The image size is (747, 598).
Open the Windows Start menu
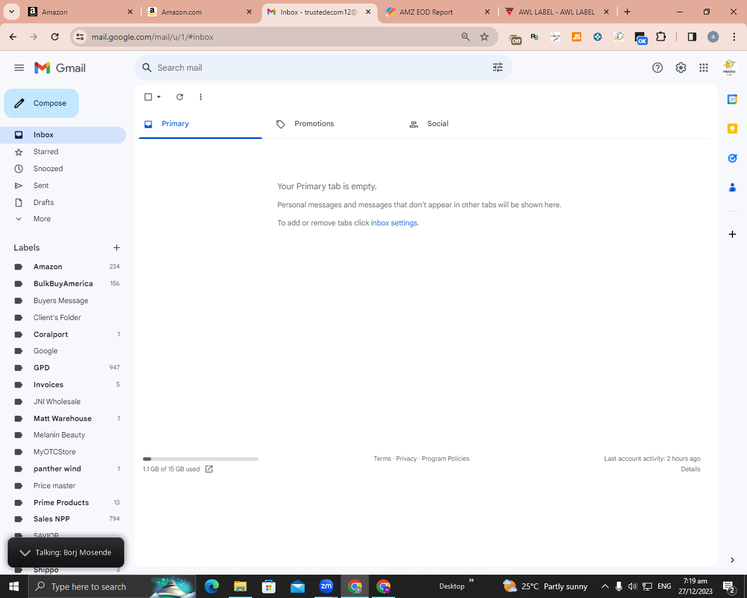point(14,586)
